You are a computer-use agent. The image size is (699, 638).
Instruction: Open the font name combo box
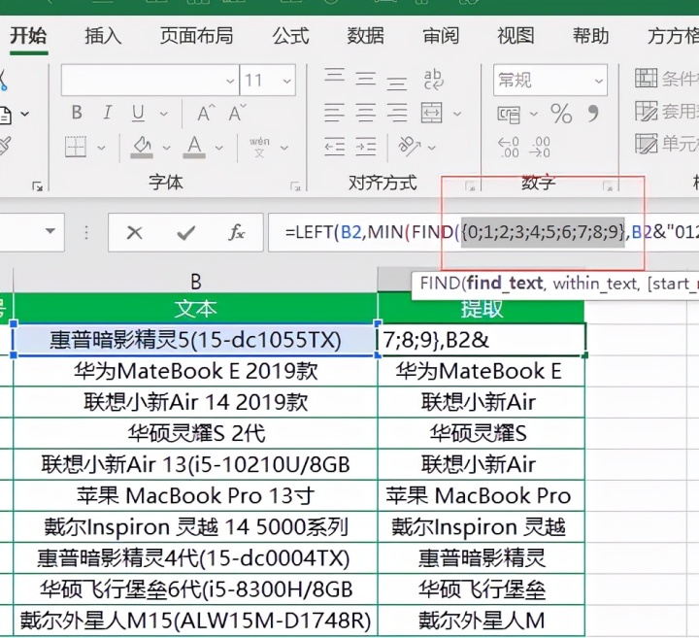coord(150,81)
